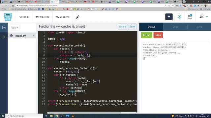Screen dimensions: 211x118
Task: Switch to the Output tab
Action: (x=151, y=27)
